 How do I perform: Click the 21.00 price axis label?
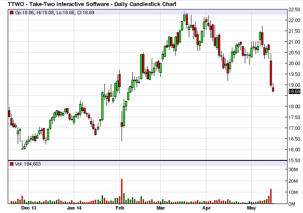pyautogui.click(x=294, y=42)
